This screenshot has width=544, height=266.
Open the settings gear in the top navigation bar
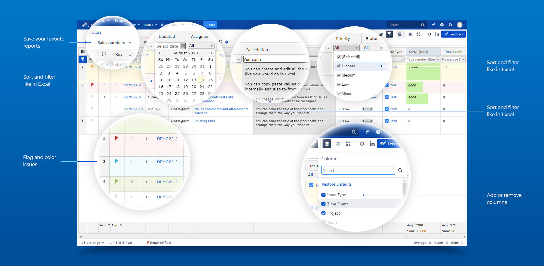[450, 25]
